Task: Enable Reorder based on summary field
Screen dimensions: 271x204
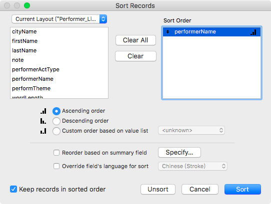Action: [x=56, y=153]
